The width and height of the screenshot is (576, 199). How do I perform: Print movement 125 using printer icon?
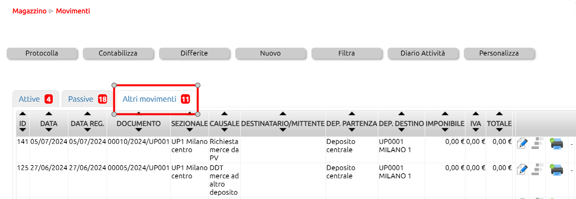[556, 169]
